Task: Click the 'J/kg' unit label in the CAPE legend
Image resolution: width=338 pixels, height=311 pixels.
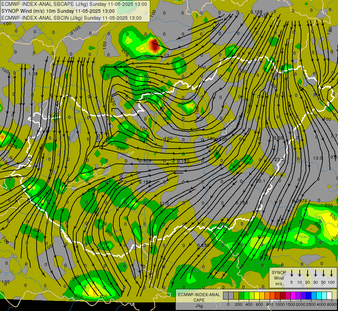Action: [x=199, y=306]
